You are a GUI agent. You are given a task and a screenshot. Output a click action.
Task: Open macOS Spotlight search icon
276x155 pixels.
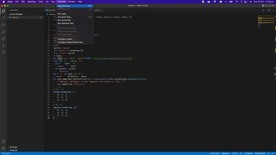[x=241, y=2]
